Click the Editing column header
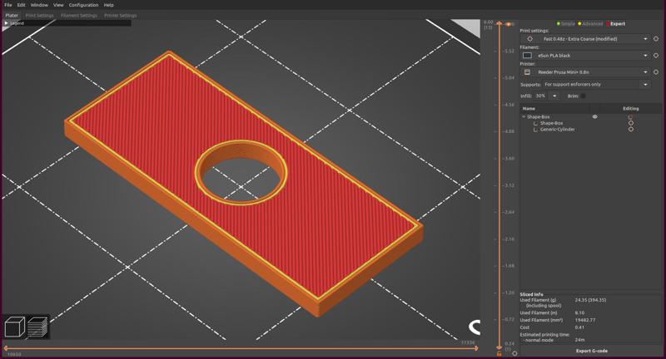Image resolution: width=666 pixels, height=359 pixels. pos(631,109)
